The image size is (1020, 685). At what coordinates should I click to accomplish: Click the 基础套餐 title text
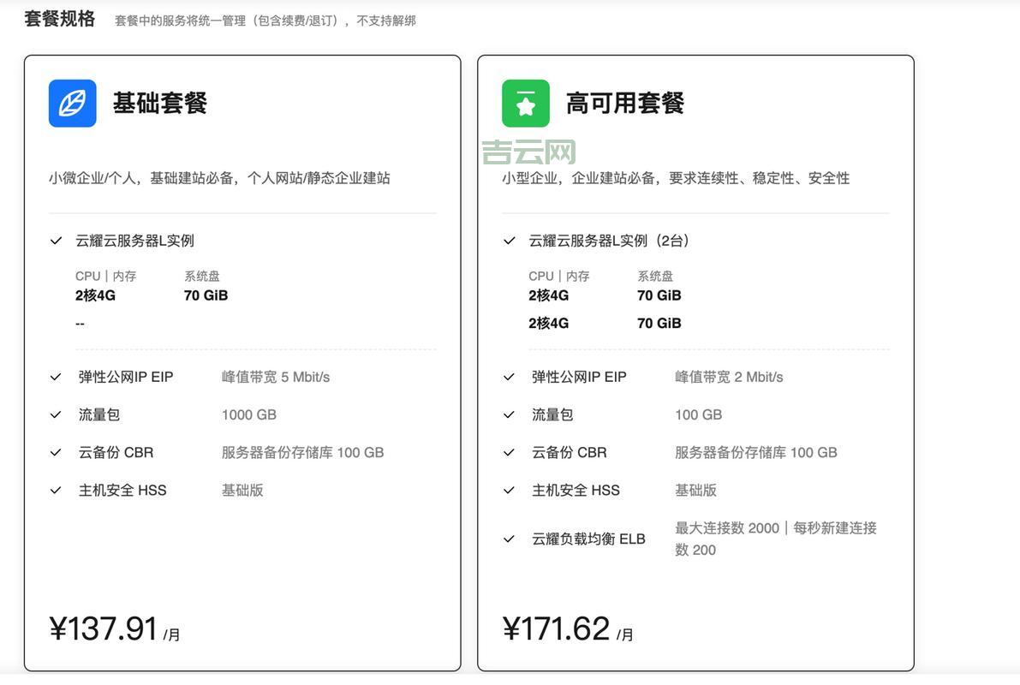tap(159, 101)
